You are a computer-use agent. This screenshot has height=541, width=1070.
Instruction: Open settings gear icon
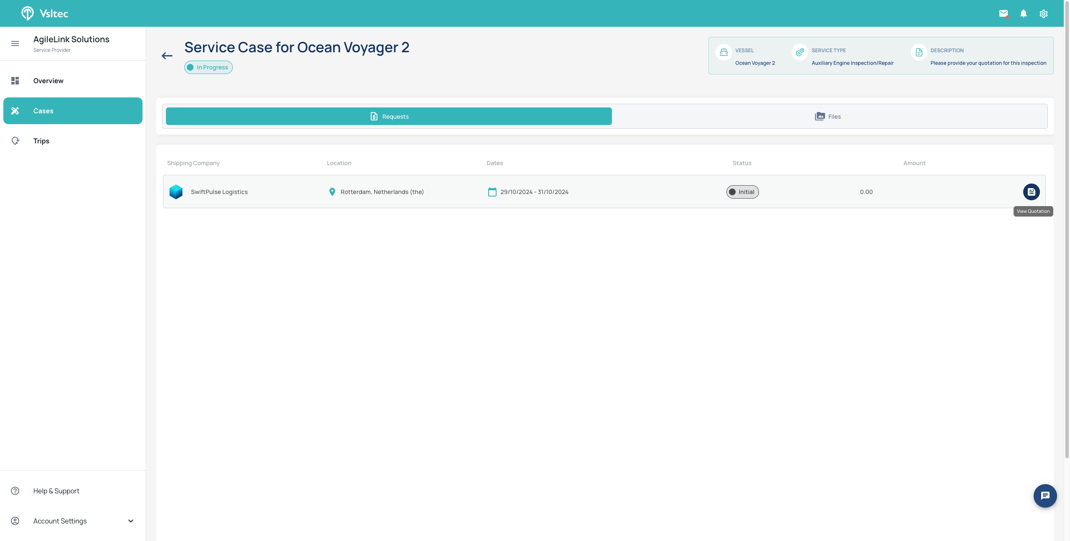[x=1044, y=13]
